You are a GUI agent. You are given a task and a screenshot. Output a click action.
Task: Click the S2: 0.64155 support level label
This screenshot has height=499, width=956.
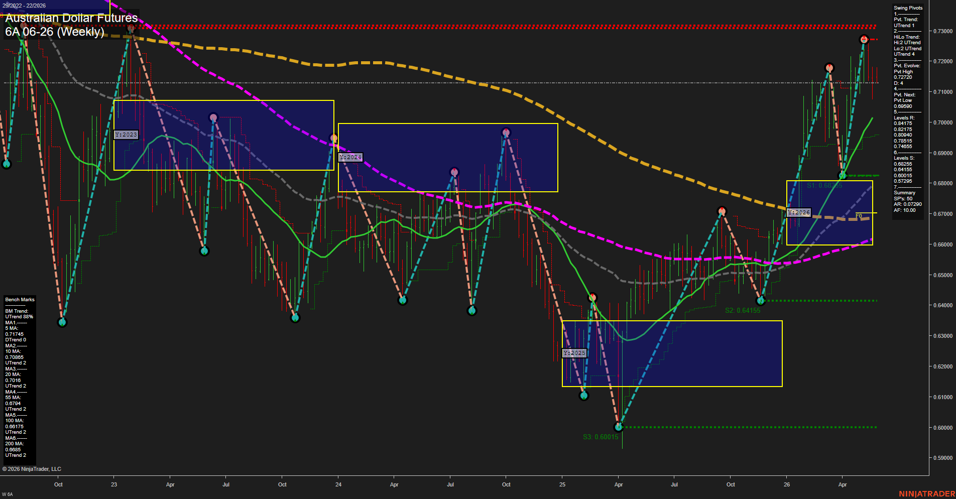tap(743, 310)
